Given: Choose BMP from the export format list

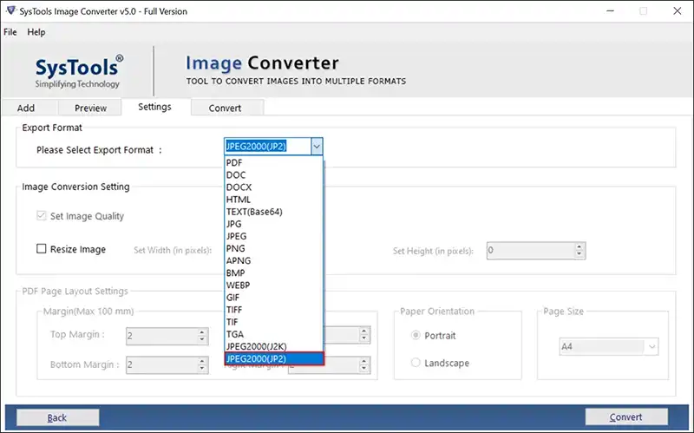Looking at the screenshot, I should 273,273.
